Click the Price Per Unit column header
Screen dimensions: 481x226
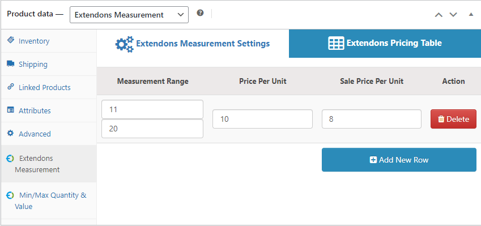(262, 81)
